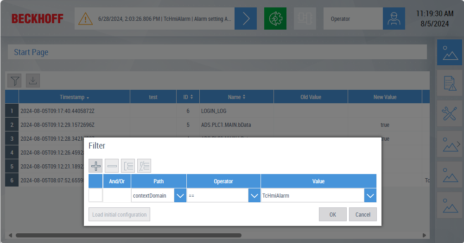Viewport: 464px width, 243px height.
Task: Click the Operator username field in header
Action: [x=353, y=19]
